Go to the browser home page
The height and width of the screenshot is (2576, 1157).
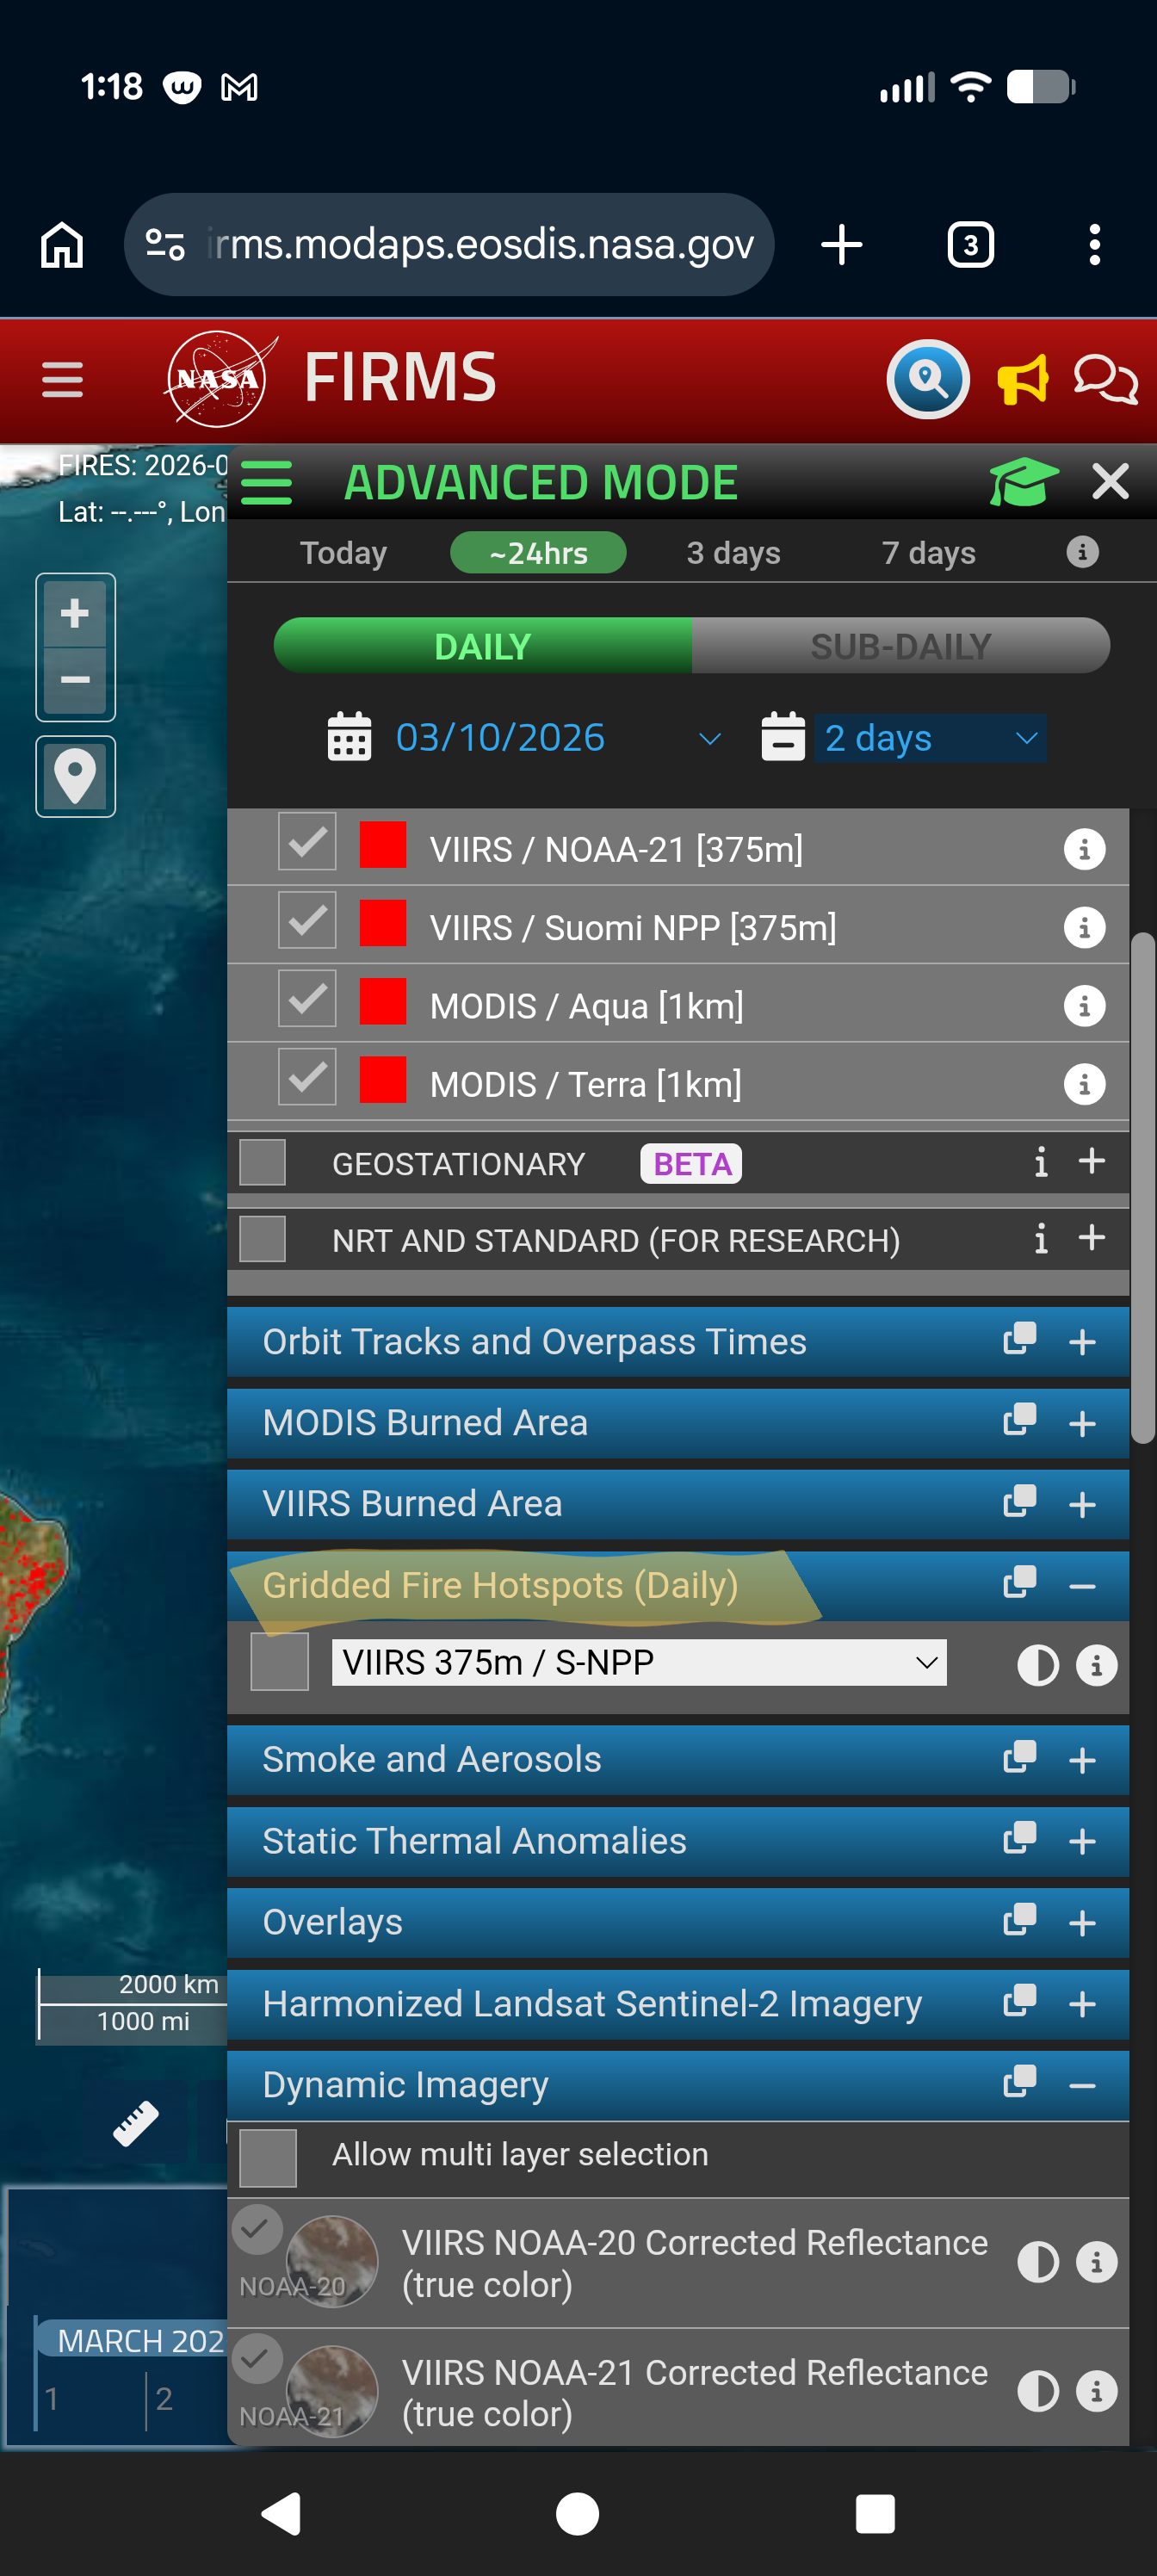(x=62, y=245)
